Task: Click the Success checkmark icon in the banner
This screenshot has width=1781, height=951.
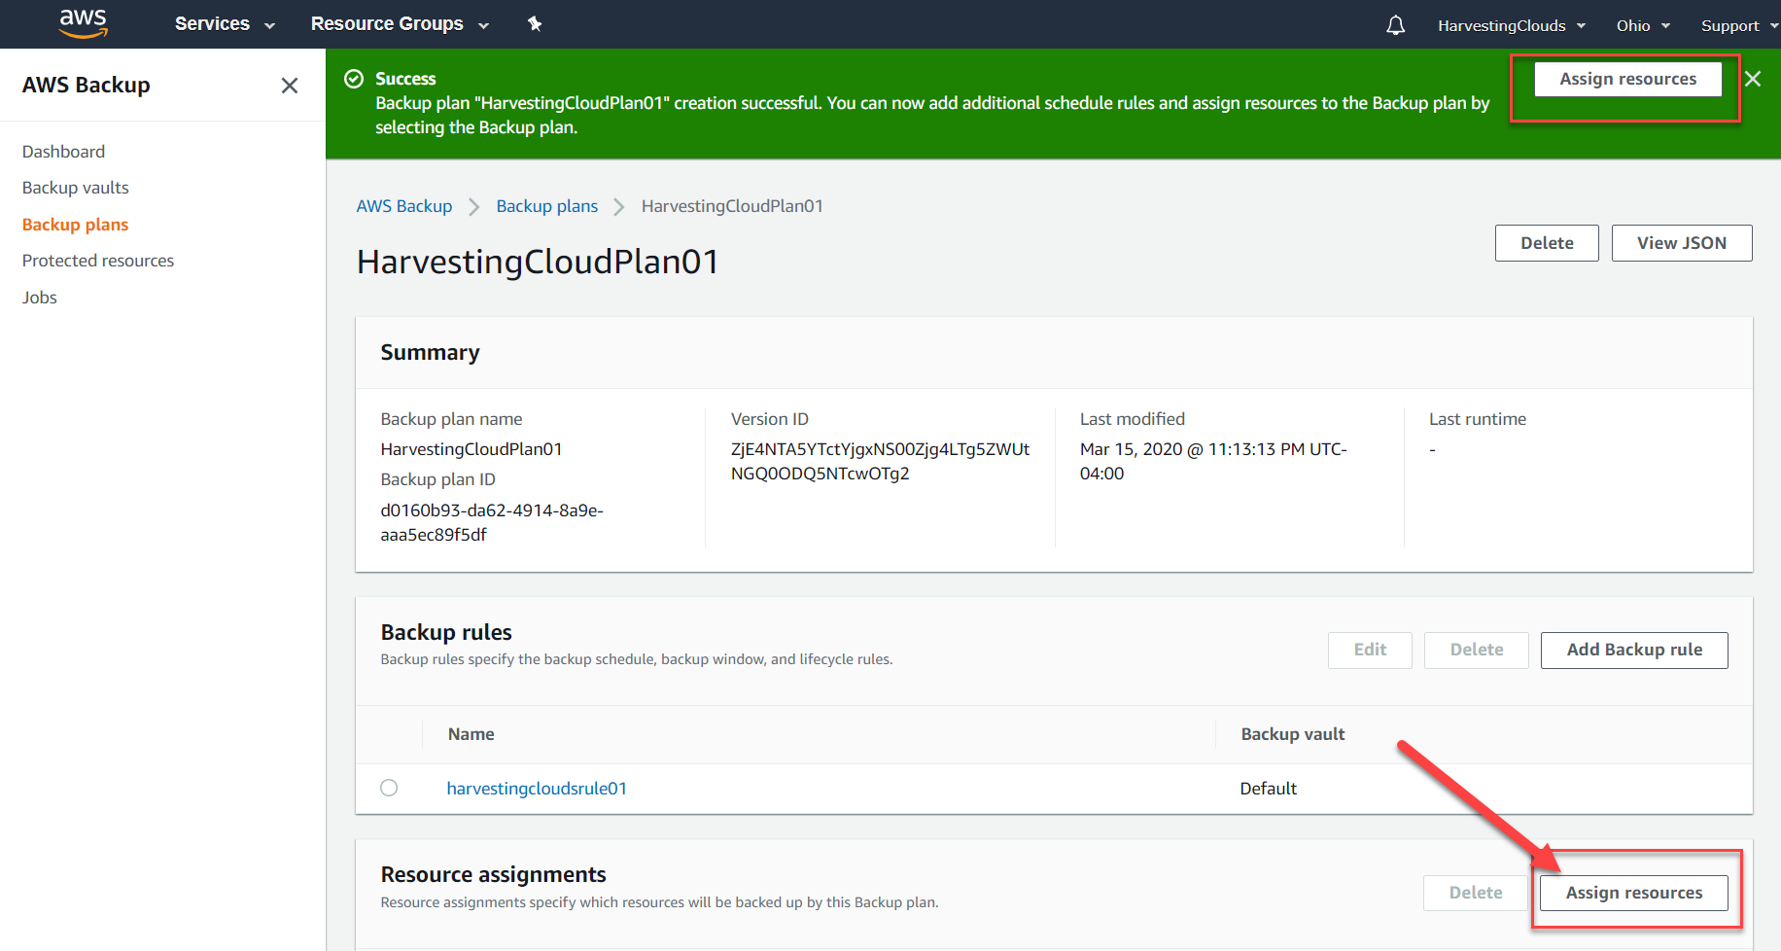Action: (x=354, y=79)
